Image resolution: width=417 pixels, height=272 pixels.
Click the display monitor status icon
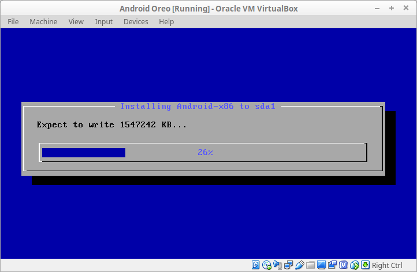tap(321, 265)
